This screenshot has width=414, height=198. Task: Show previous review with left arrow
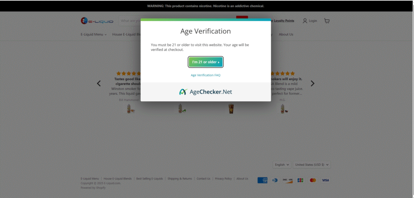pyautogui.click(x=99, y=83)
